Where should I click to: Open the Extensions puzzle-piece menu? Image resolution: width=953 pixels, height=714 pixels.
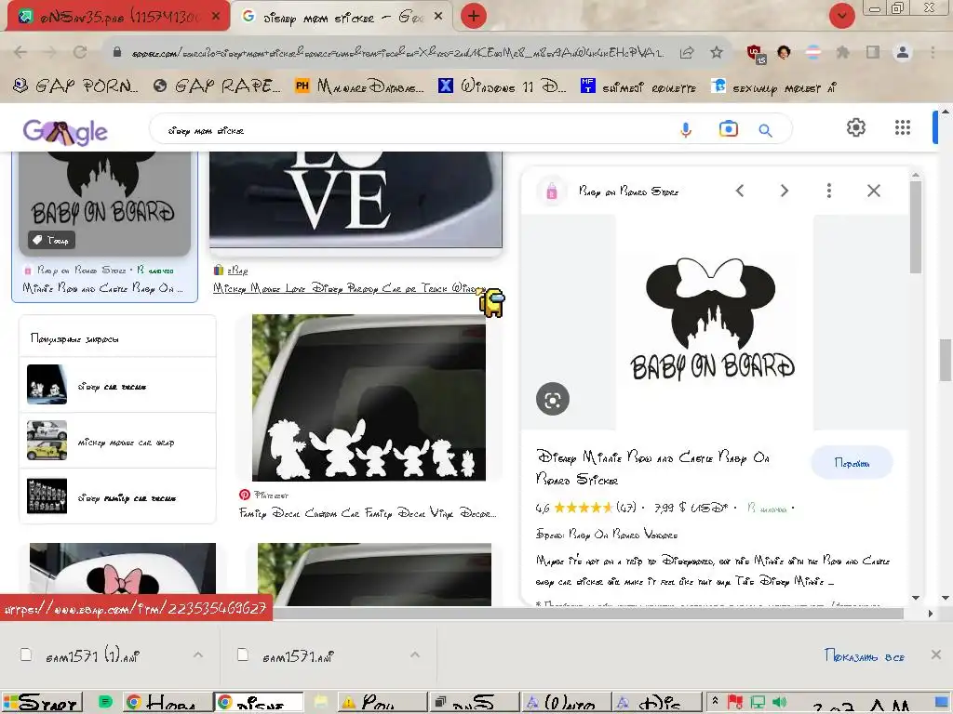coord(842,52)
